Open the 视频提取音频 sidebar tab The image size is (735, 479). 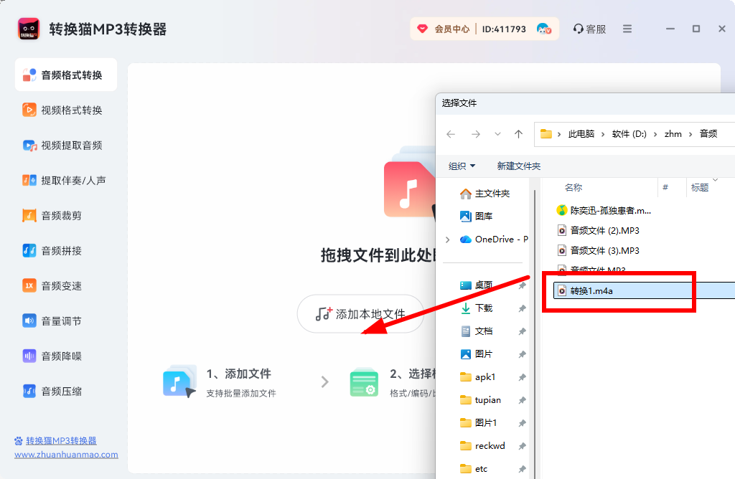pyautogui.click(x=66, y=145)
